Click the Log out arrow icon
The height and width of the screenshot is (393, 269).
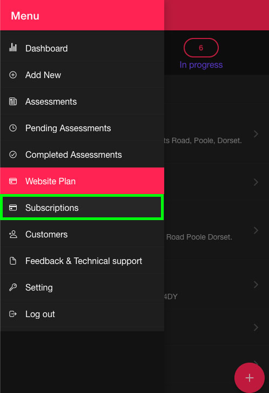[13, 314]
